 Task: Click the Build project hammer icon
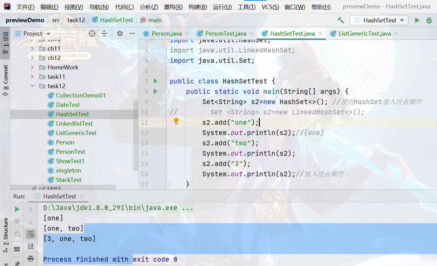tap(341, 20)
